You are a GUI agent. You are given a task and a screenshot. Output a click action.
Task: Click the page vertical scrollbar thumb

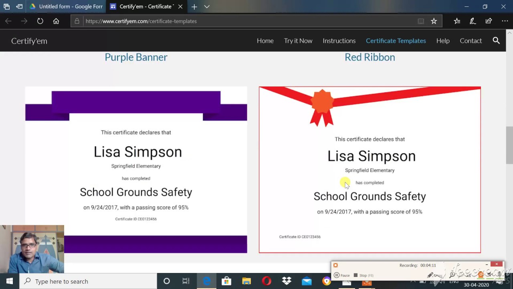click(x=509, y=144)
